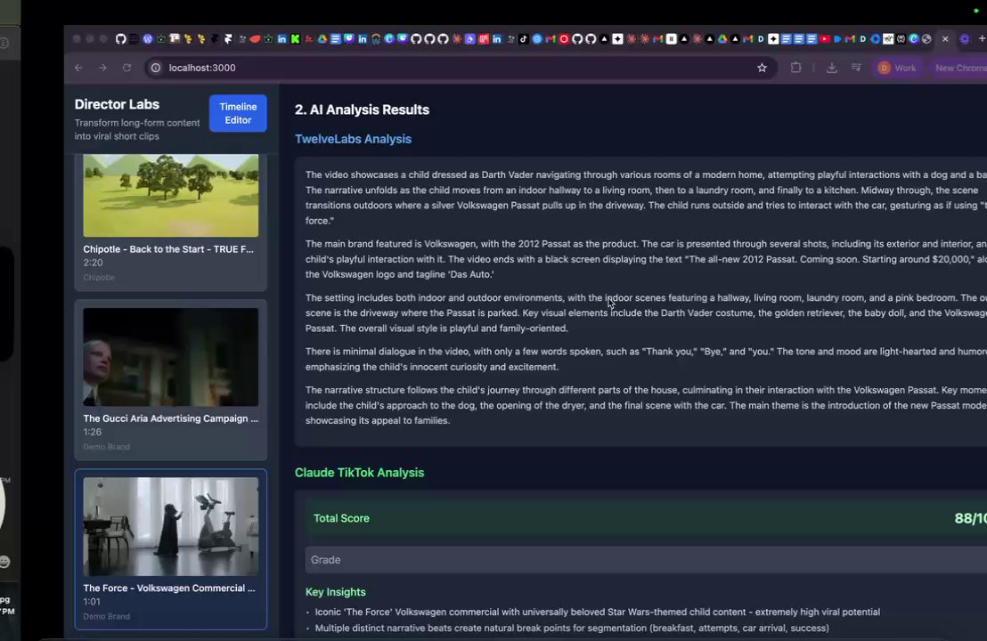Go back to the previous page
The width and height of the screenshot is (987, 641).
click(x=78, y=68)
